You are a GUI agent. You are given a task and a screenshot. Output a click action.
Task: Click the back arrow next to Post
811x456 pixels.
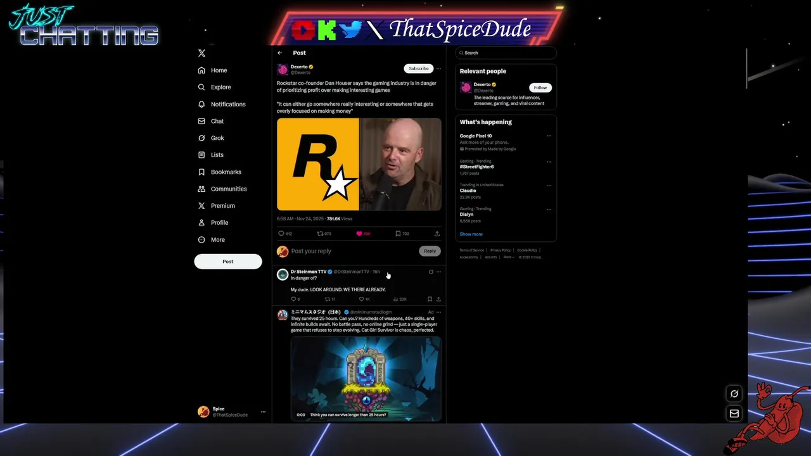tap(280, 53)
